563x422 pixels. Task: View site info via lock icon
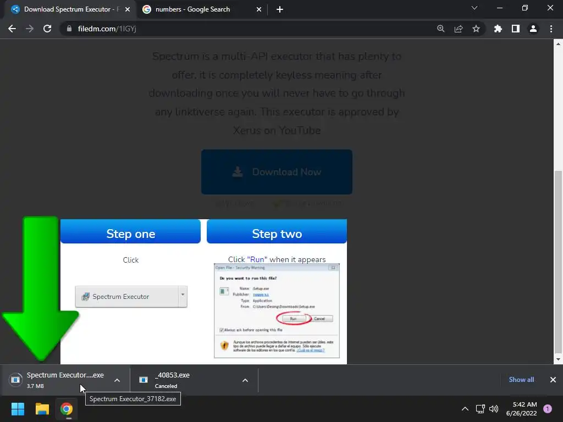coord(69,29)
